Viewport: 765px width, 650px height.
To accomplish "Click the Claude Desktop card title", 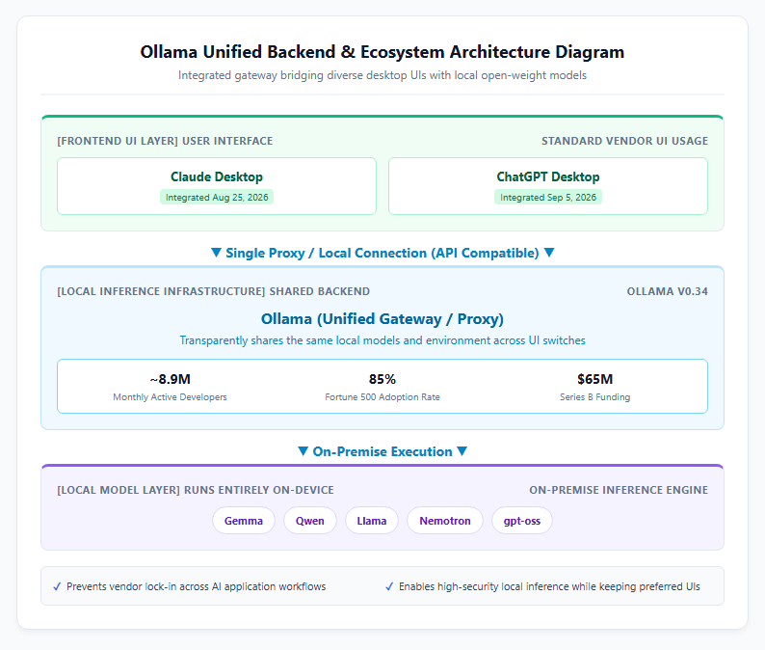I will click(x=217, y=176).
